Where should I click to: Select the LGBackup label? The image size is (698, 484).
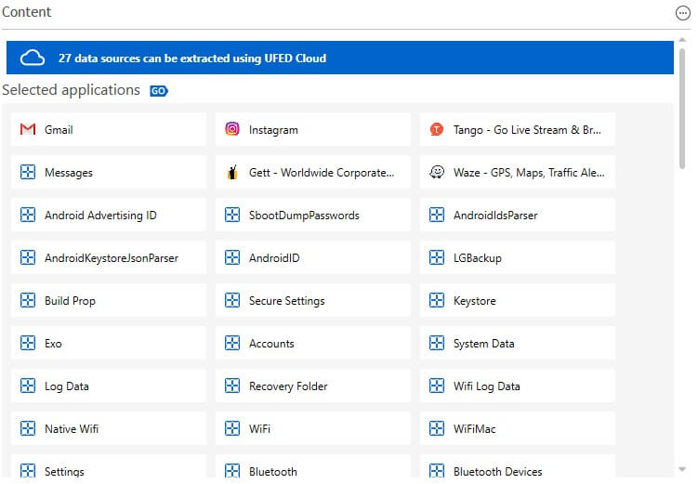(477, 258)
